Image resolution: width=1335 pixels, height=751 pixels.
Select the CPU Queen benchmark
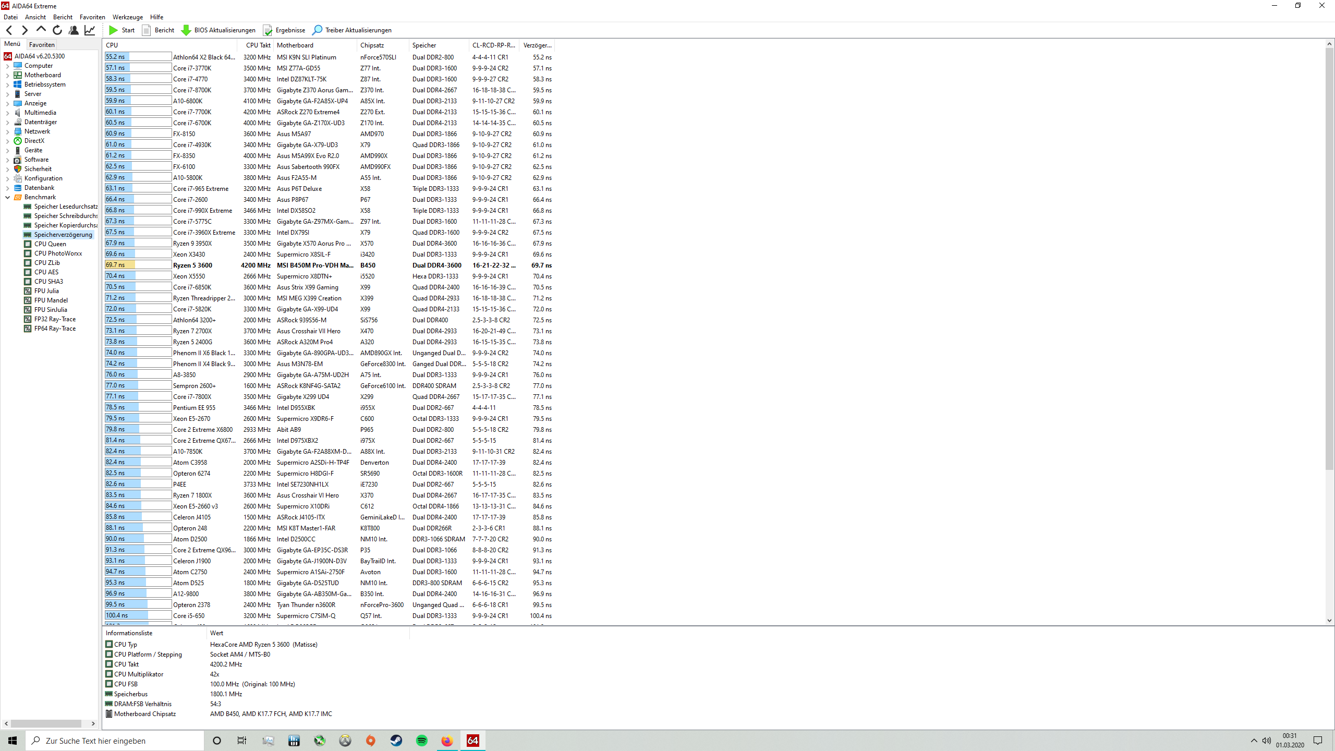pyautogui.click(x=50, y=244)
